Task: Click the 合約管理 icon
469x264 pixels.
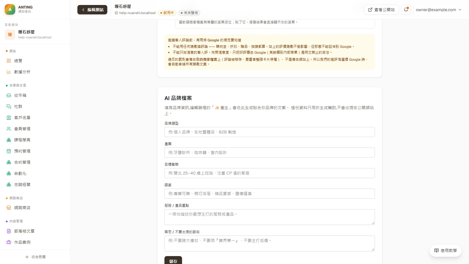Action: point(9,162)
